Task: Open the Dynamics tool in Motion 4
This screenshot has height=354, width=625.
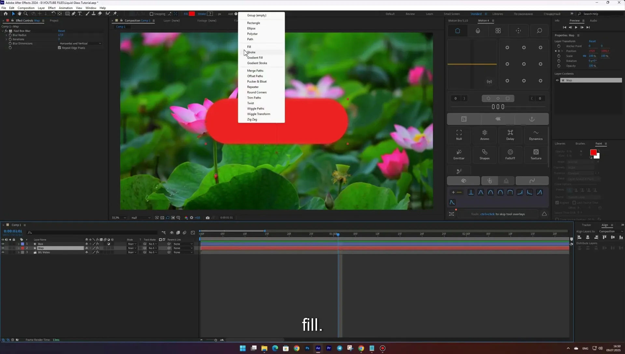Action: [x=536, y=135]
